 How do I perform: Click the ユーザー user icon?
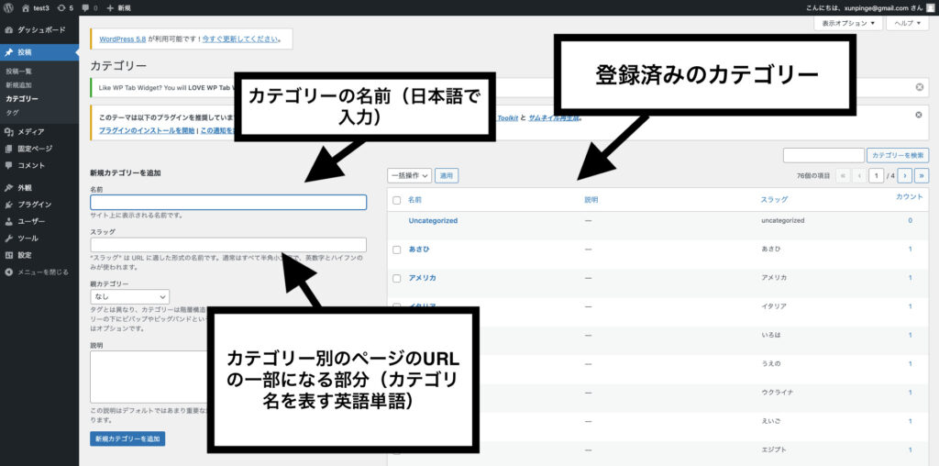tap(8, 221)
